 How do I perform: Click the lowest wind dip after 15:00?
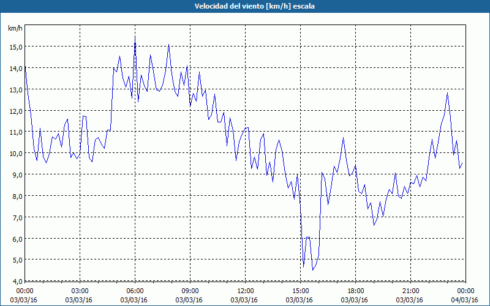(x=313, y=270)
